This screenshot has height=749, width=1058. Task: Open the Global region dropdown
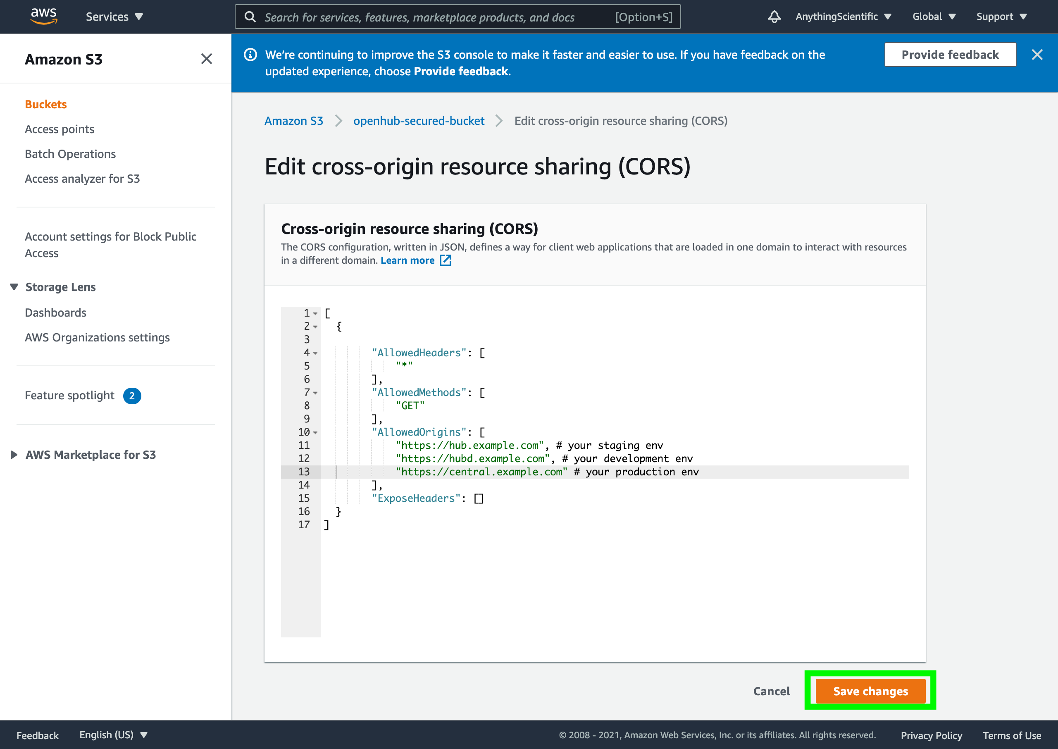934,17
